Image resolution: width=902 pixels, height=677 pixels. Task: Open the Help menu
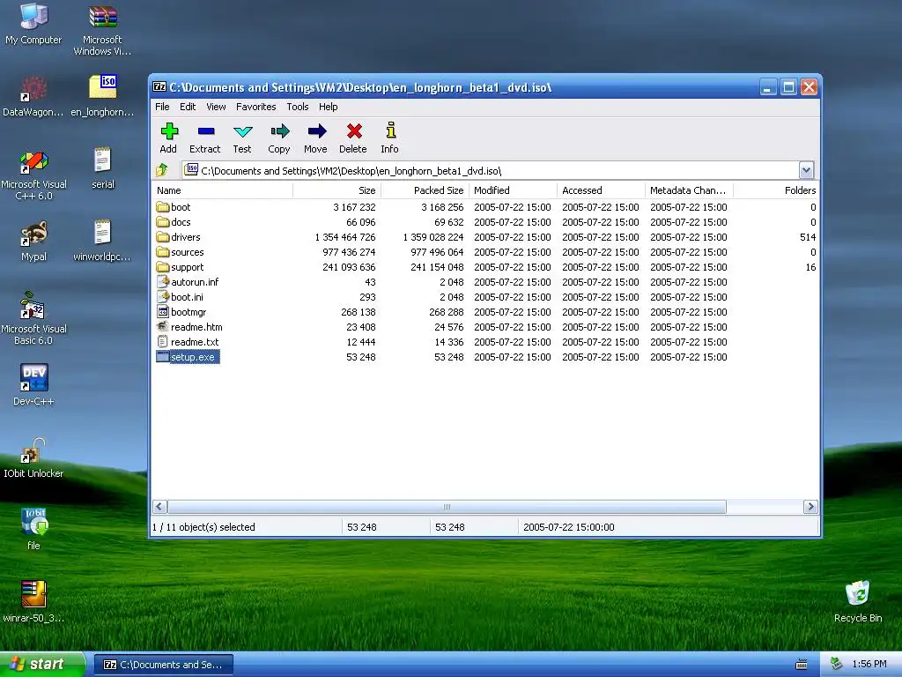(328, 107)
